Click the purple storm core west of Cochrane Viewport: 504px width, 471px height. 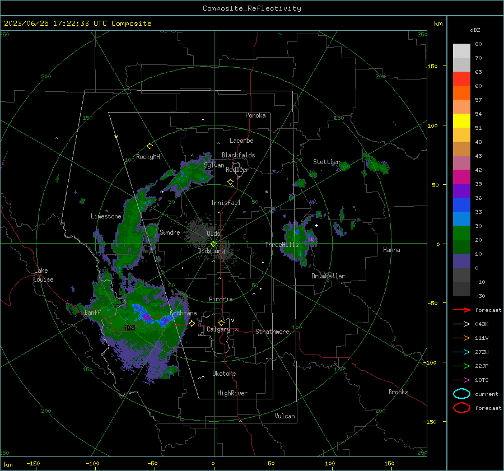tap(147, 317)
